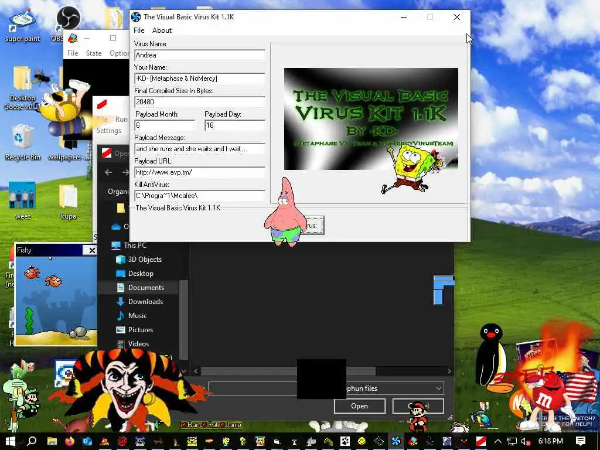Click the right arrow of horizontal scrollbar
This screenshot has height=450, width=600.
pyautogui.click(x=449, y=371)
